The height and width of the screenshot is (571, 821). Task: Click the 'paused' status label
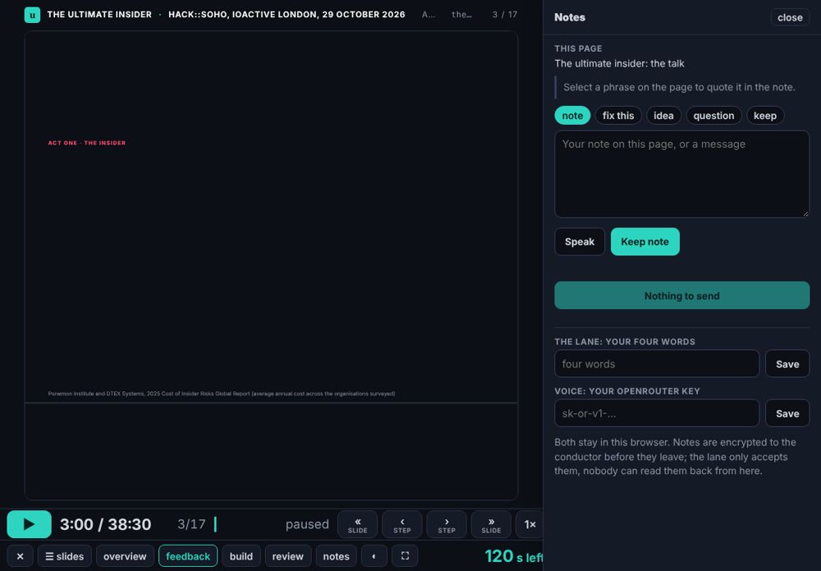pyautogui.click(x=307, y=524)
